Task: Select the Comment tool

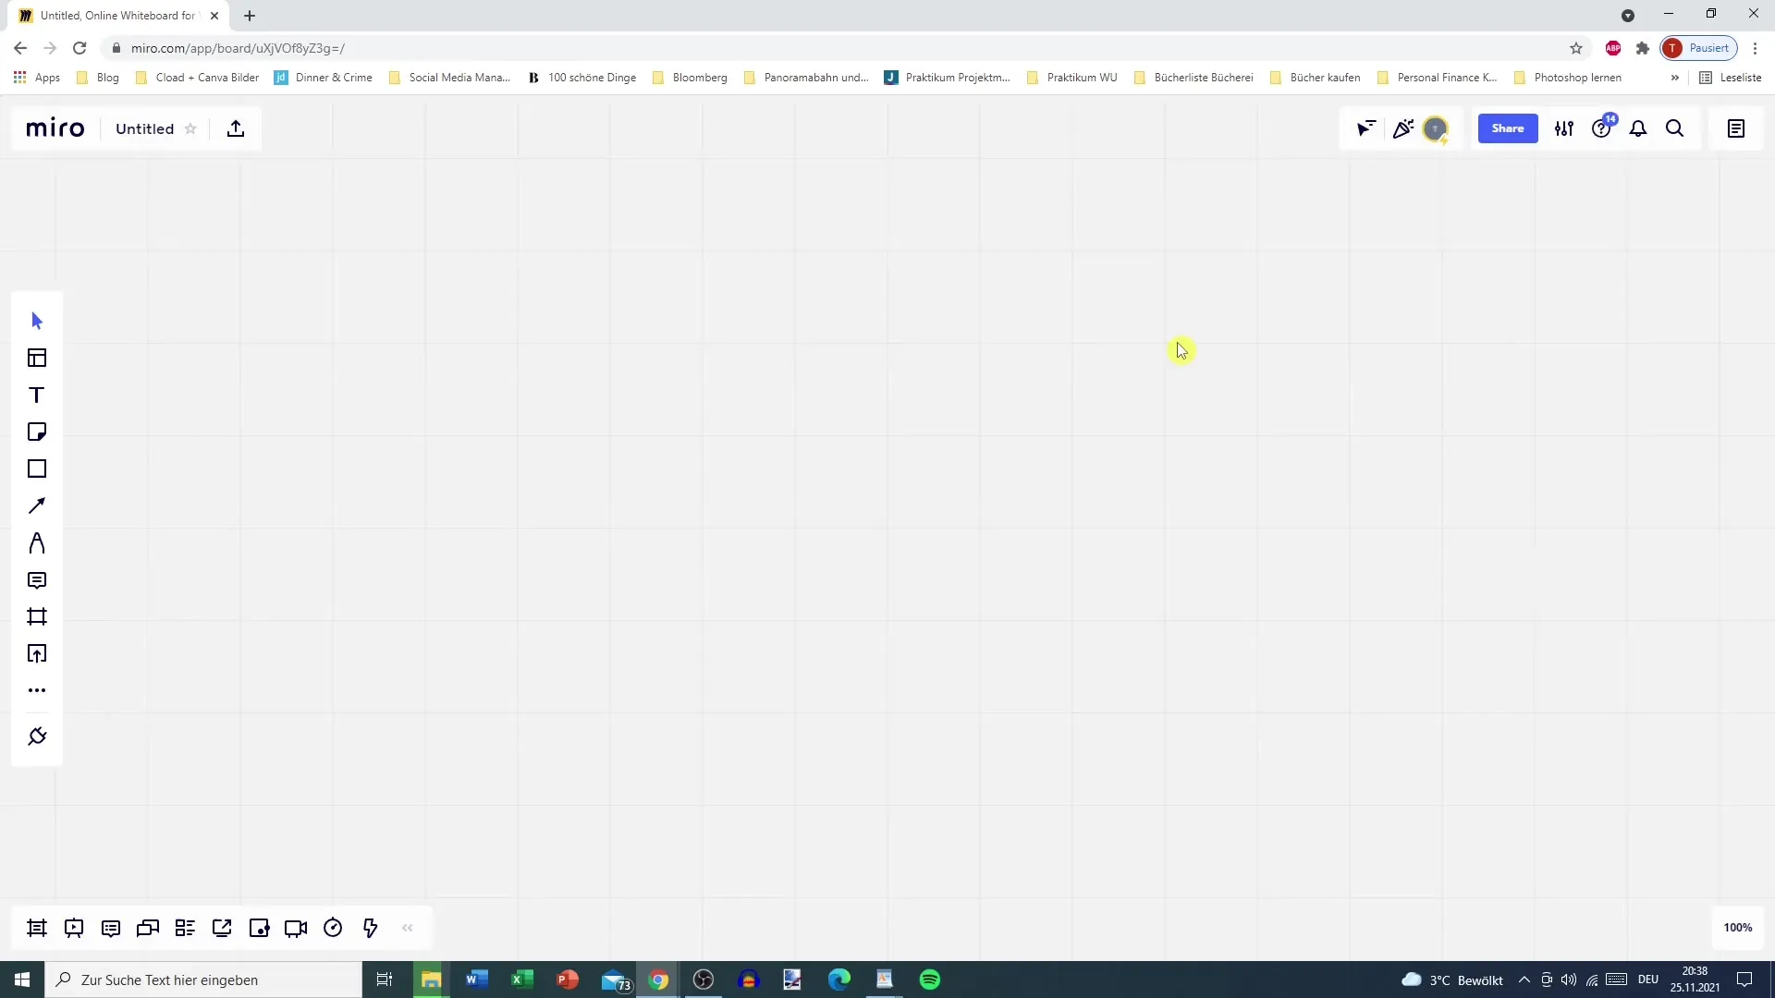Action: coord(37,580)
